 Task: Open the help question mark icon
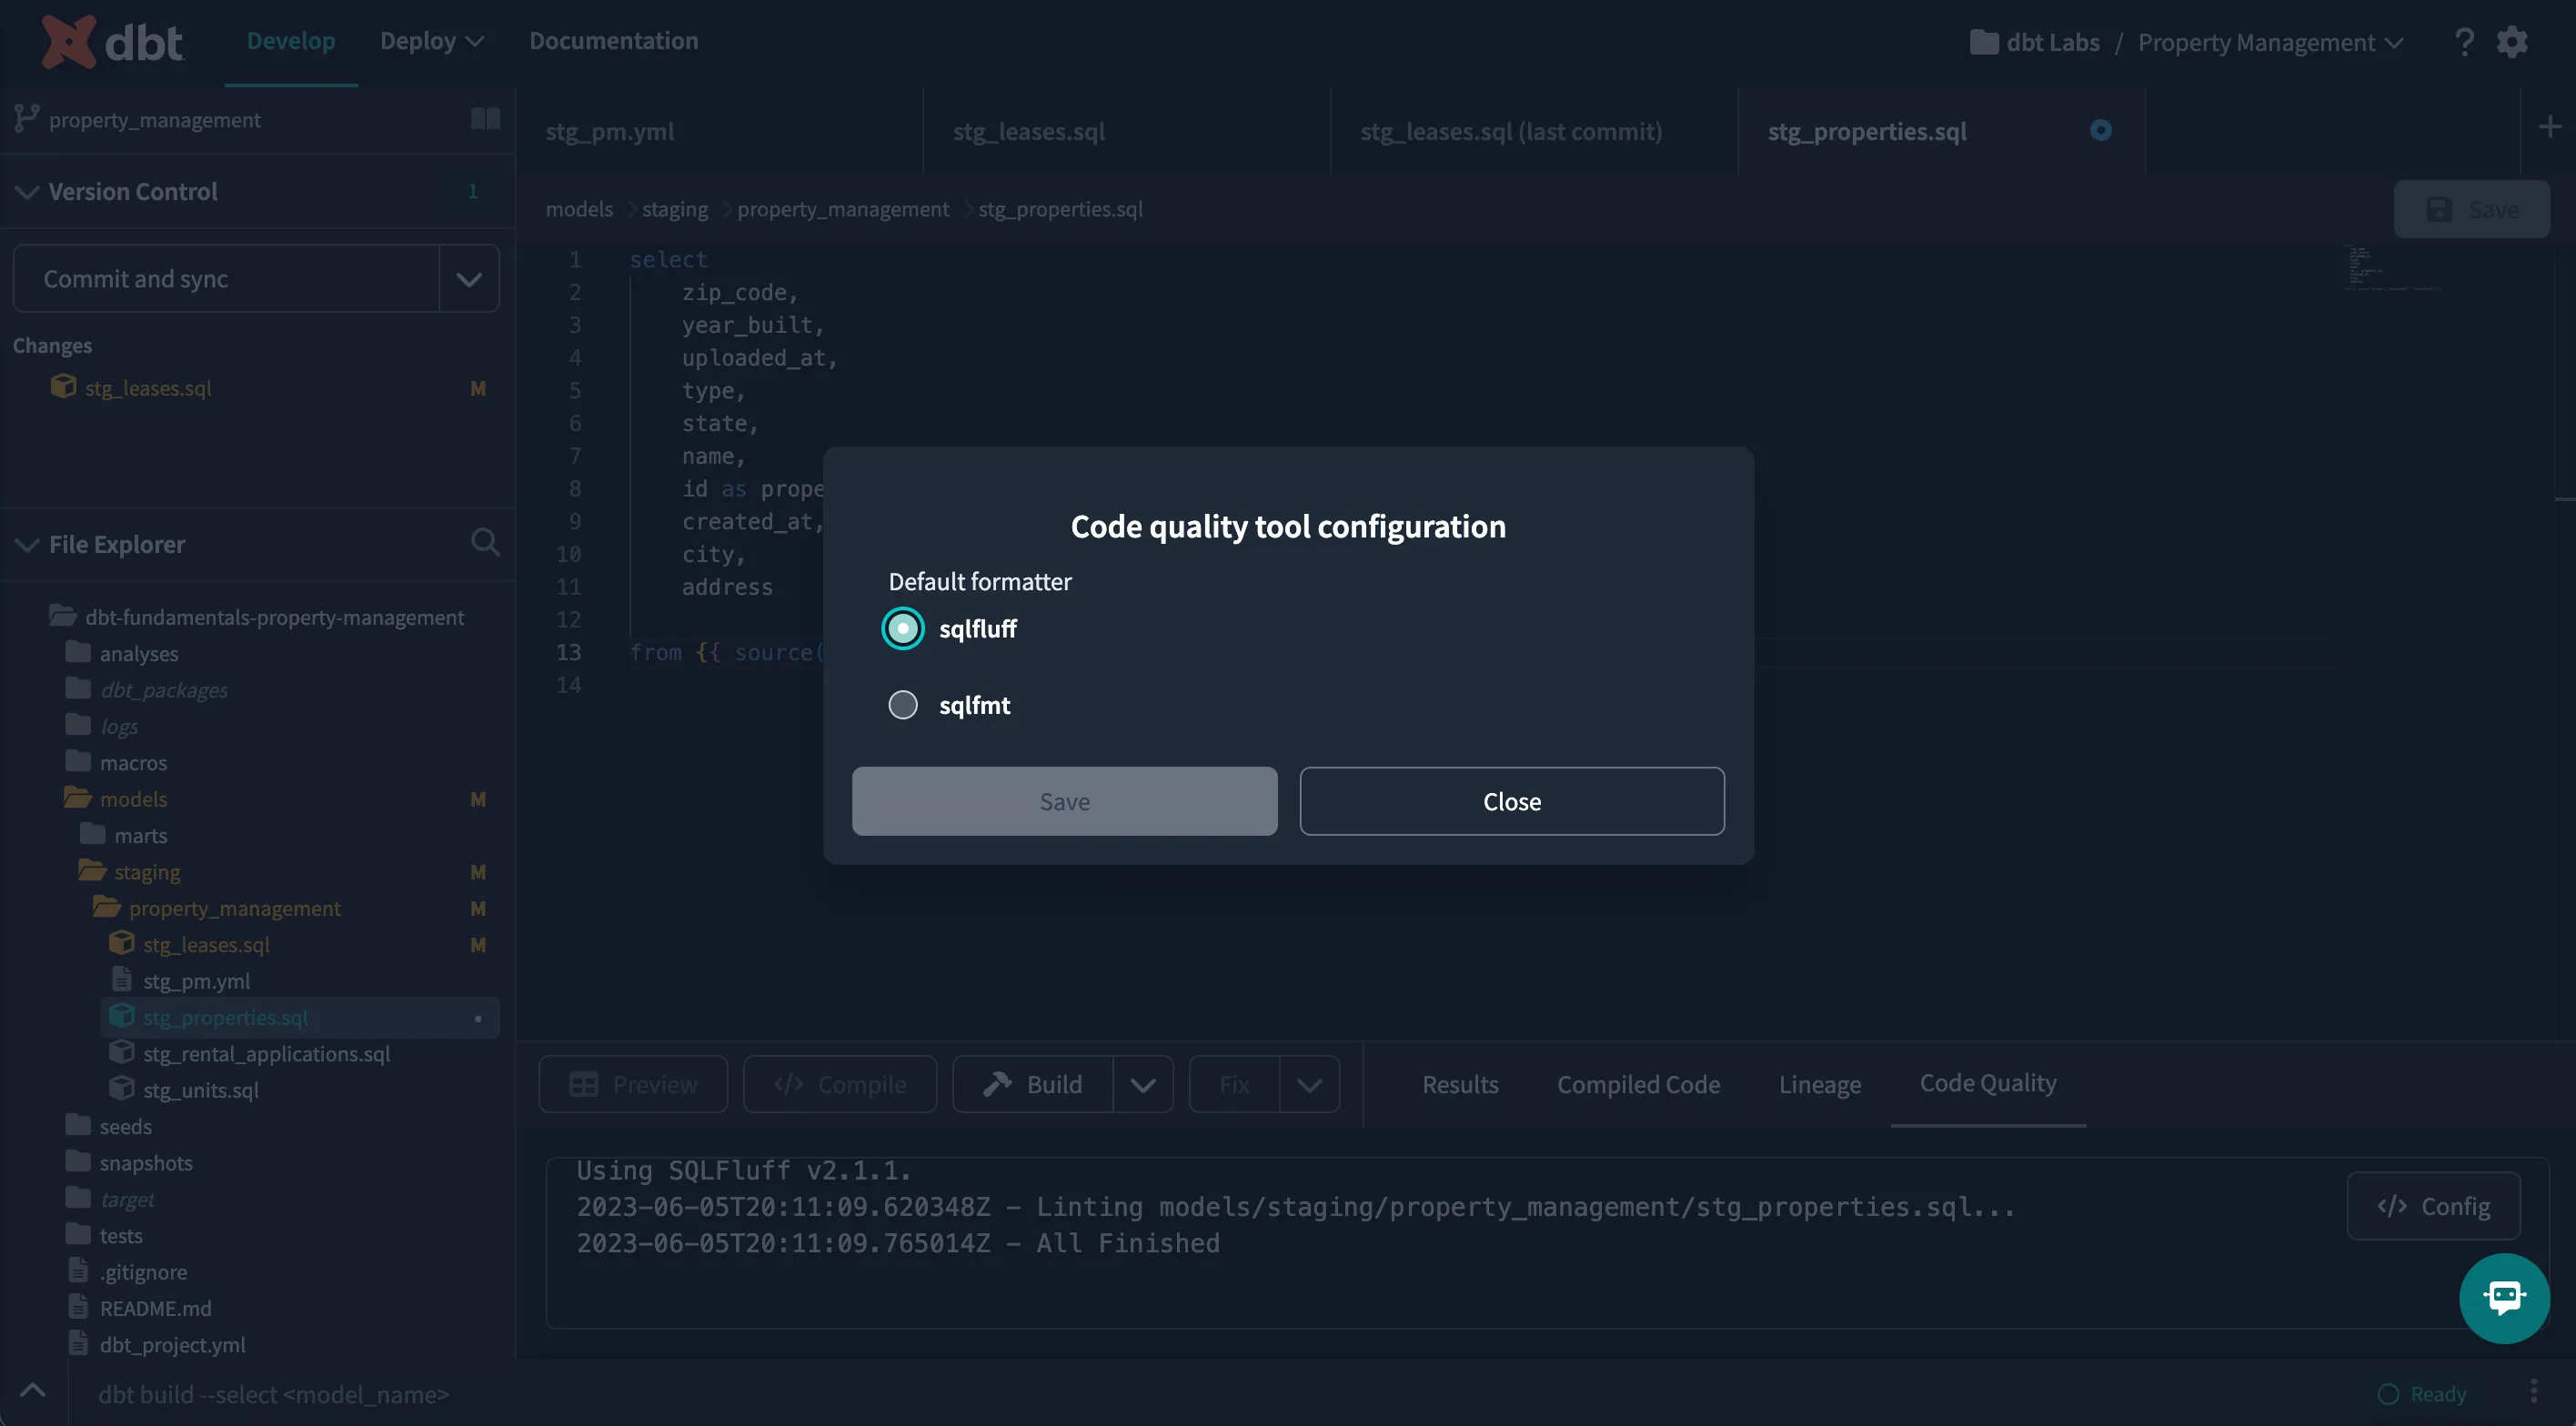(2464, 42)
